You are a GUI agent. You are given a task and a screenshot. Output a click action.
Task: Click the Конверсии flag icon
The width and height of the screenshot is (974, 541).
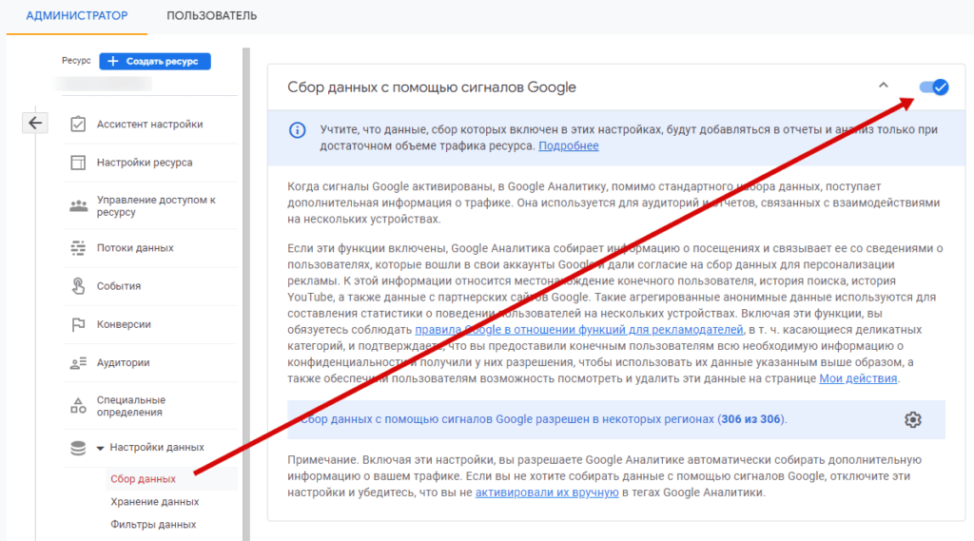(78, 325)
